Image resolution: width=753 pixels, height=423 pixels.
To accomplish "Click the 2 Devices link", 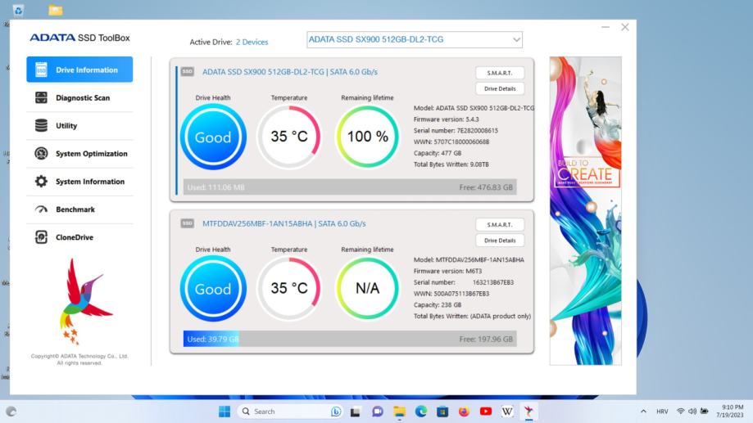I will coord(252,43).
